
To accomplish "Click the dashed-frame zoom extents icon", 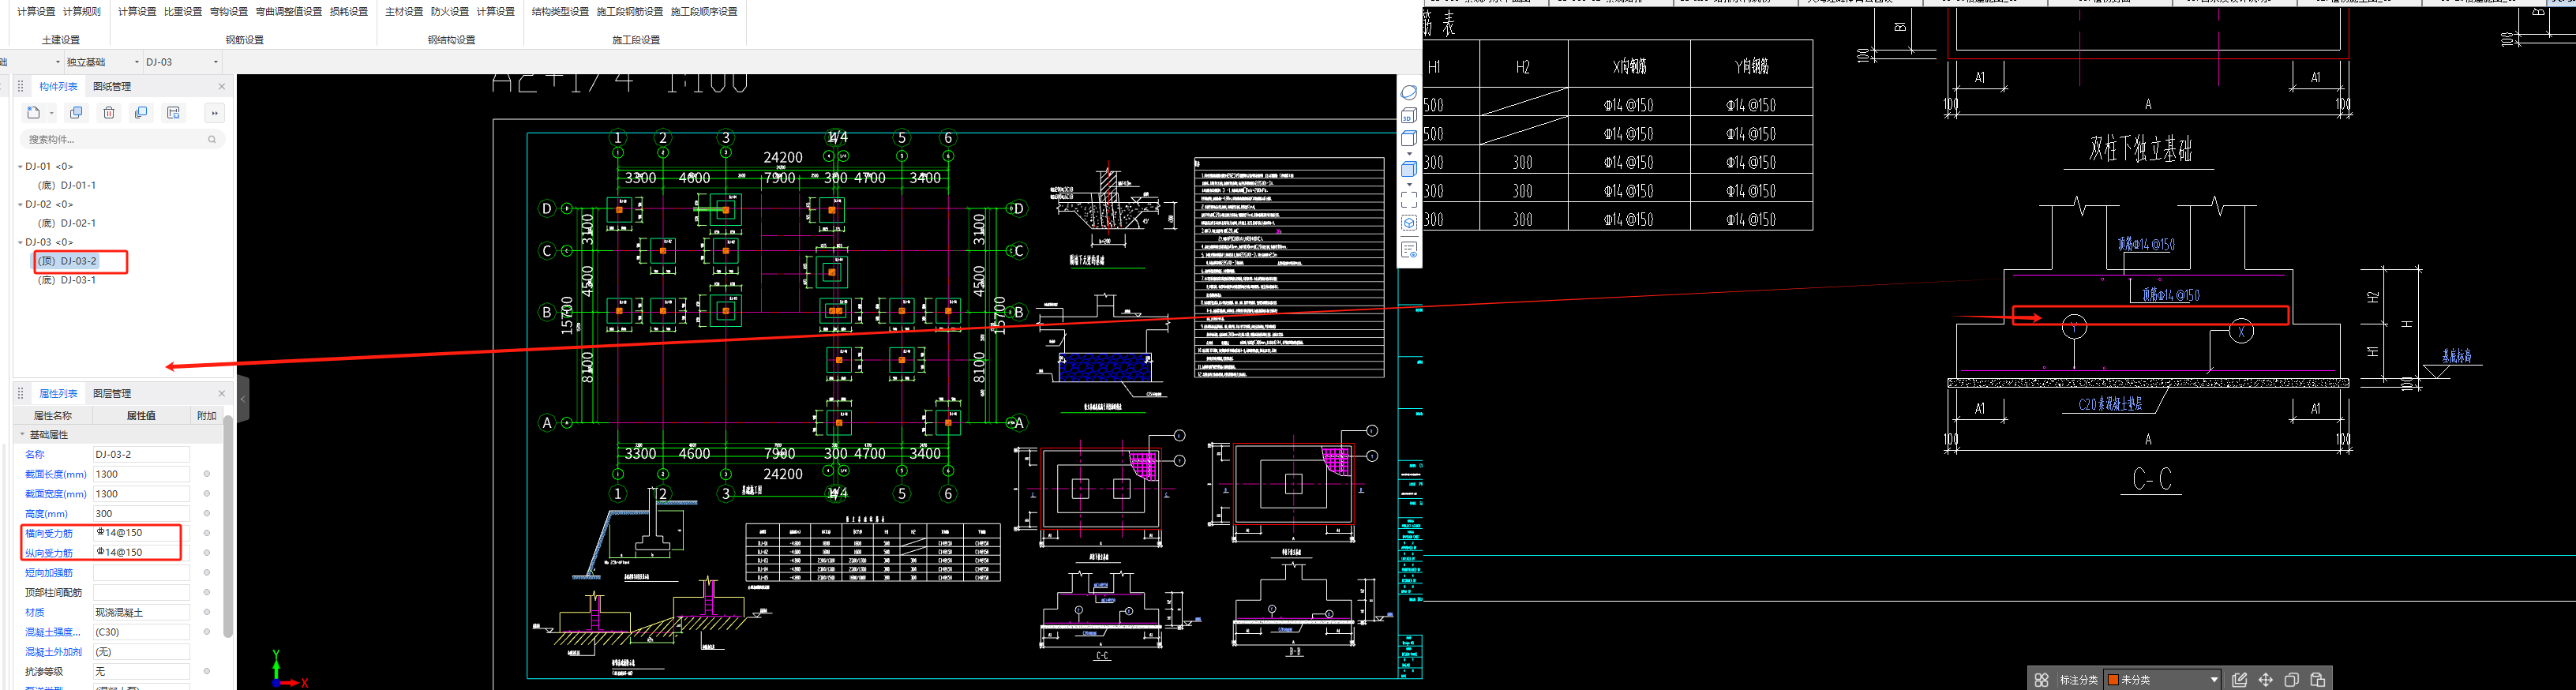I will coord(1409,200).
